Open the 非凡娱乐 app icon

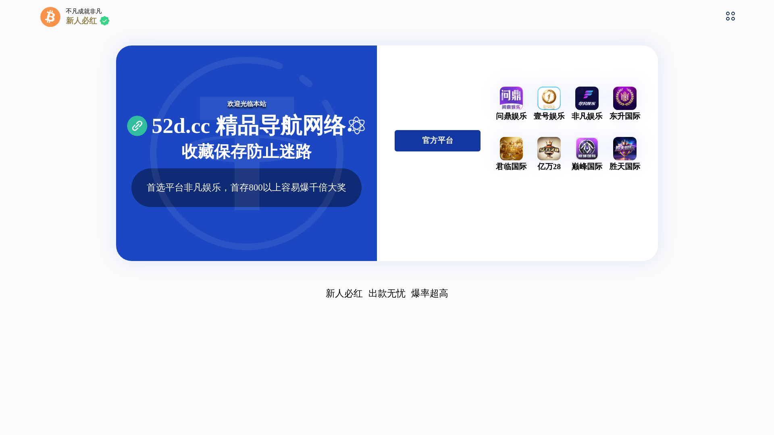pyautogui.click(x=587, y=98)
